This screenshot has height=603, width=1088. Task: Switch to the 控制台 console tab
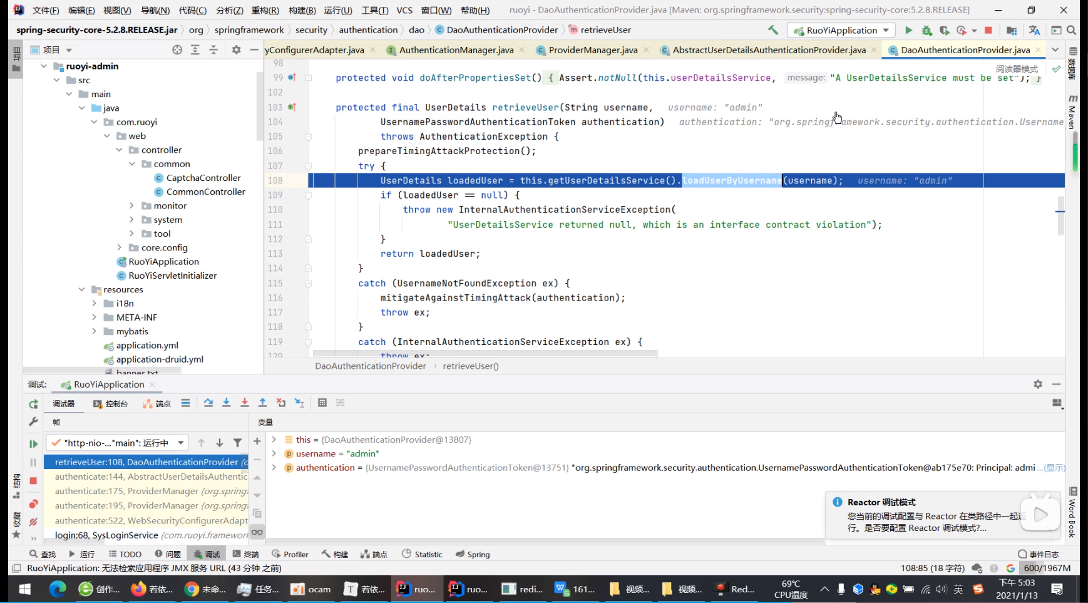click(x=110, y=404)
